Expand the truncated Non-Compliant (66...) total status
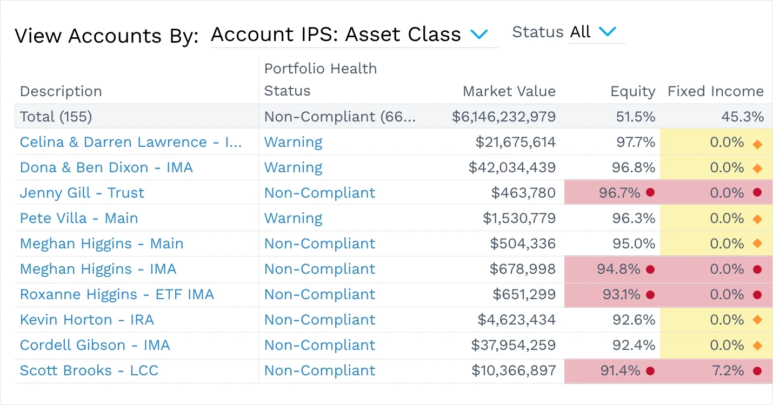This screenshot has height=405, width=773. 341,117
